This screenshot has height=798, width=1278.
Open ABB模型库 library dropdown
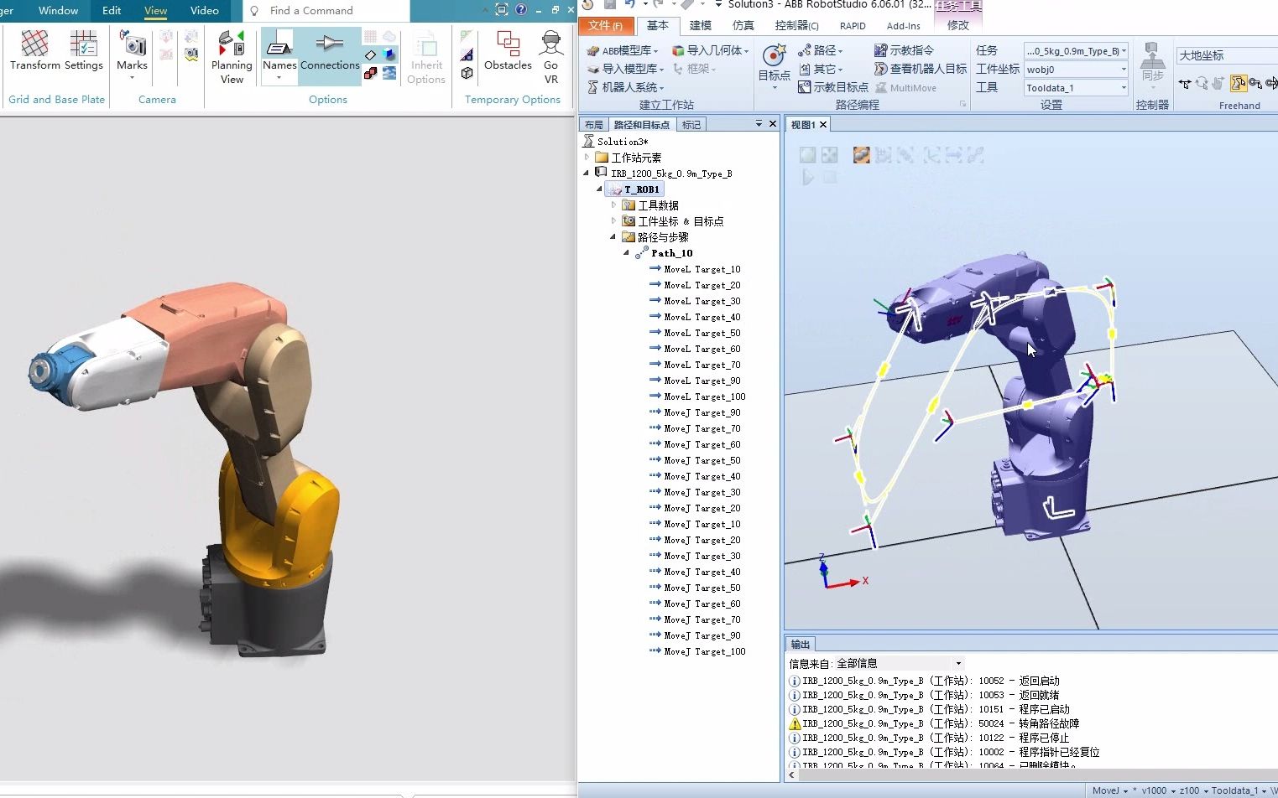[x=622, y=50]
